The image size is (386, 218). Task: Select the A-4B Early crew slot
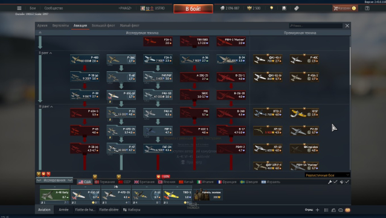pos(54,195)
